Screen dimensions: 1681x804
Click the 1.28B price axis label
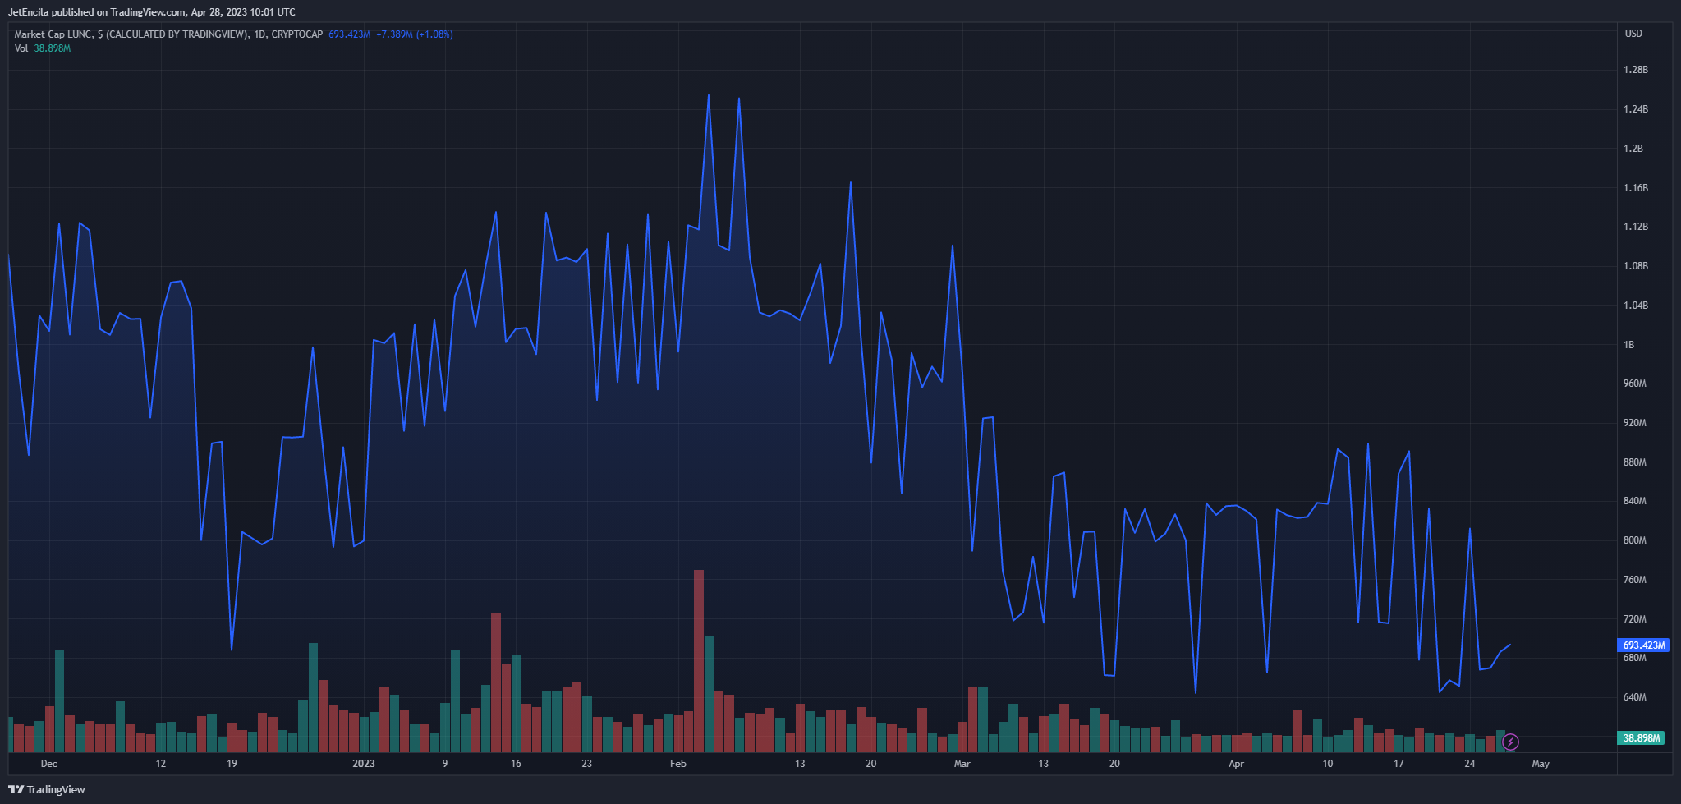point(1636,70)
